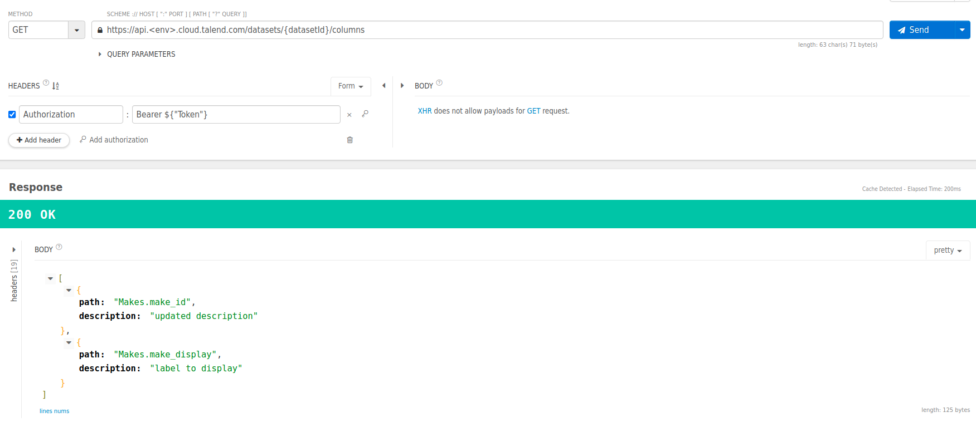Screen dimensions: 976x422
Task: Click Add authorization link
Action: click(114, 140)
